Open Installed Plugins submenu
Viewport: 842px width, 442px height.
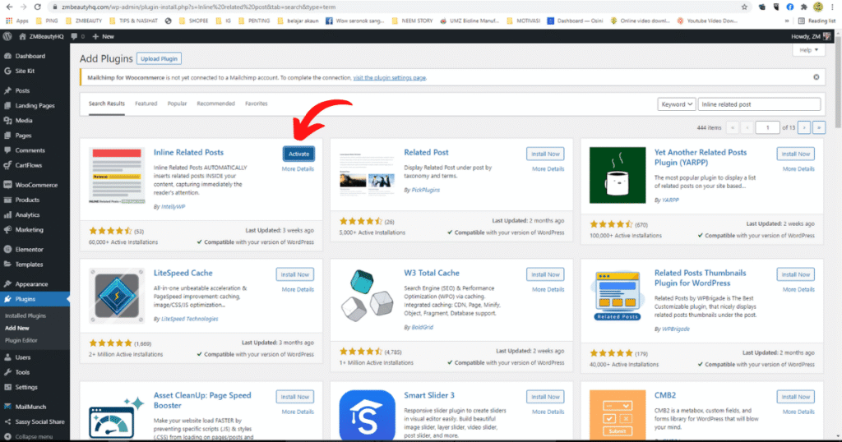[25, 316]
